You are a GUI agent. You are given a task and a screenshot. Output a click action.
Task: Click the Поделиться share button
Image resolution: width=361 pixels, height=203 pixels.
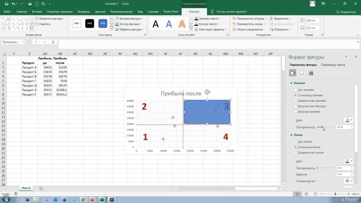(346, 12)
